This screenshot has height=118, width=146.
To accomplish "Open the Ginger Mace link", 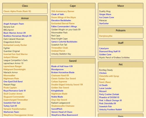I will pyautogui.click(x=105, y=14).
